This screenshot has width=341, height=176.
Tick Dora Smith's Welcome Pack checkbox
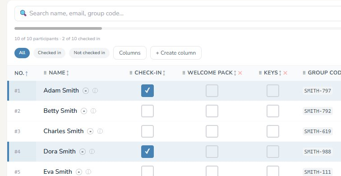212,152
